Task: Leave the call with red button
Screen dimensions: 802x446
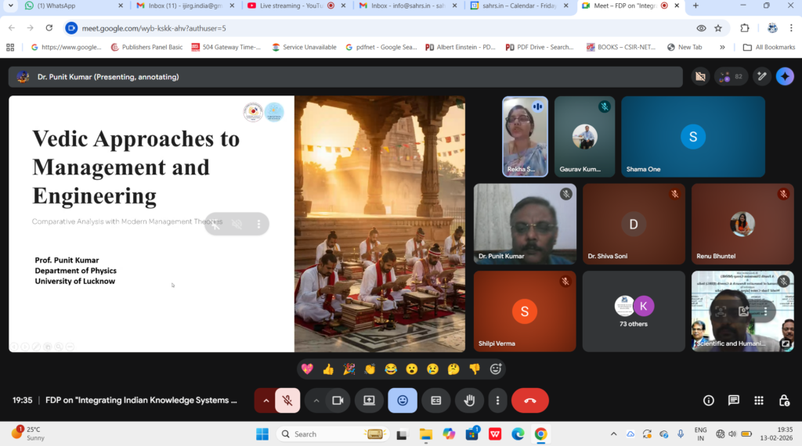Action: pyautogui.click(x=530, y=401)
